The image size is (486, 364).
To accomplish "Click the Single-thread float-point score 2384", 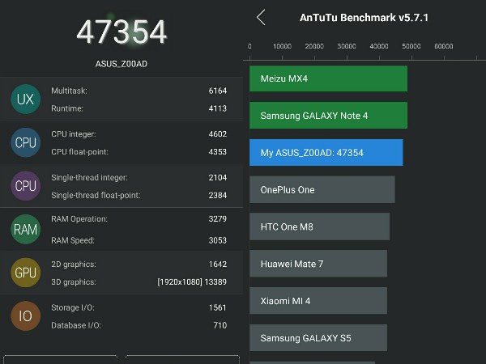I will (218, 195).
